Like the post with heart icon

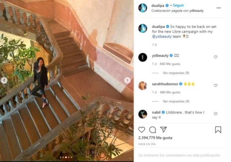(142, 129)
